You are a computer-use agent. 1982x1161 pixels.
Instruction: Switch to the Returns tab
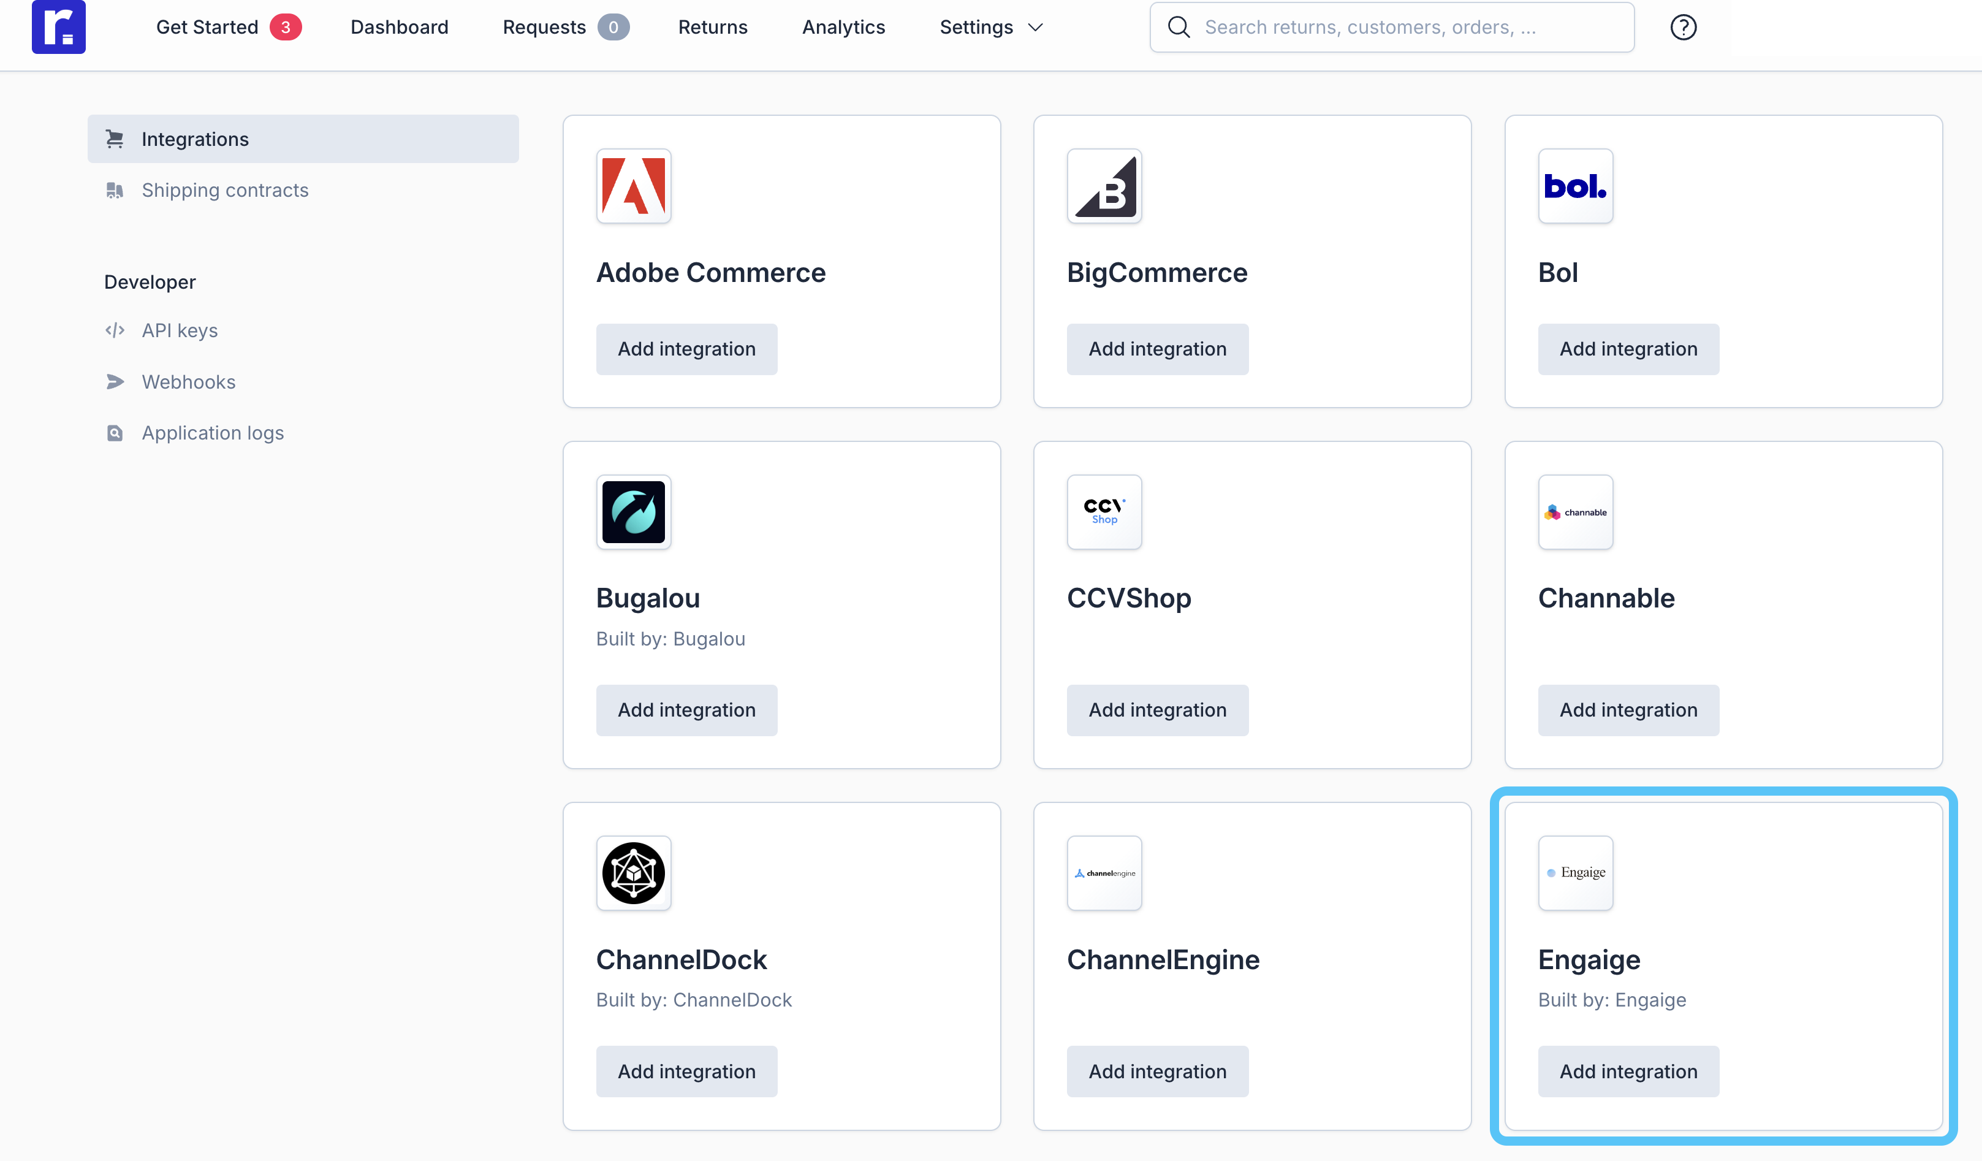(x=713, y=28)
